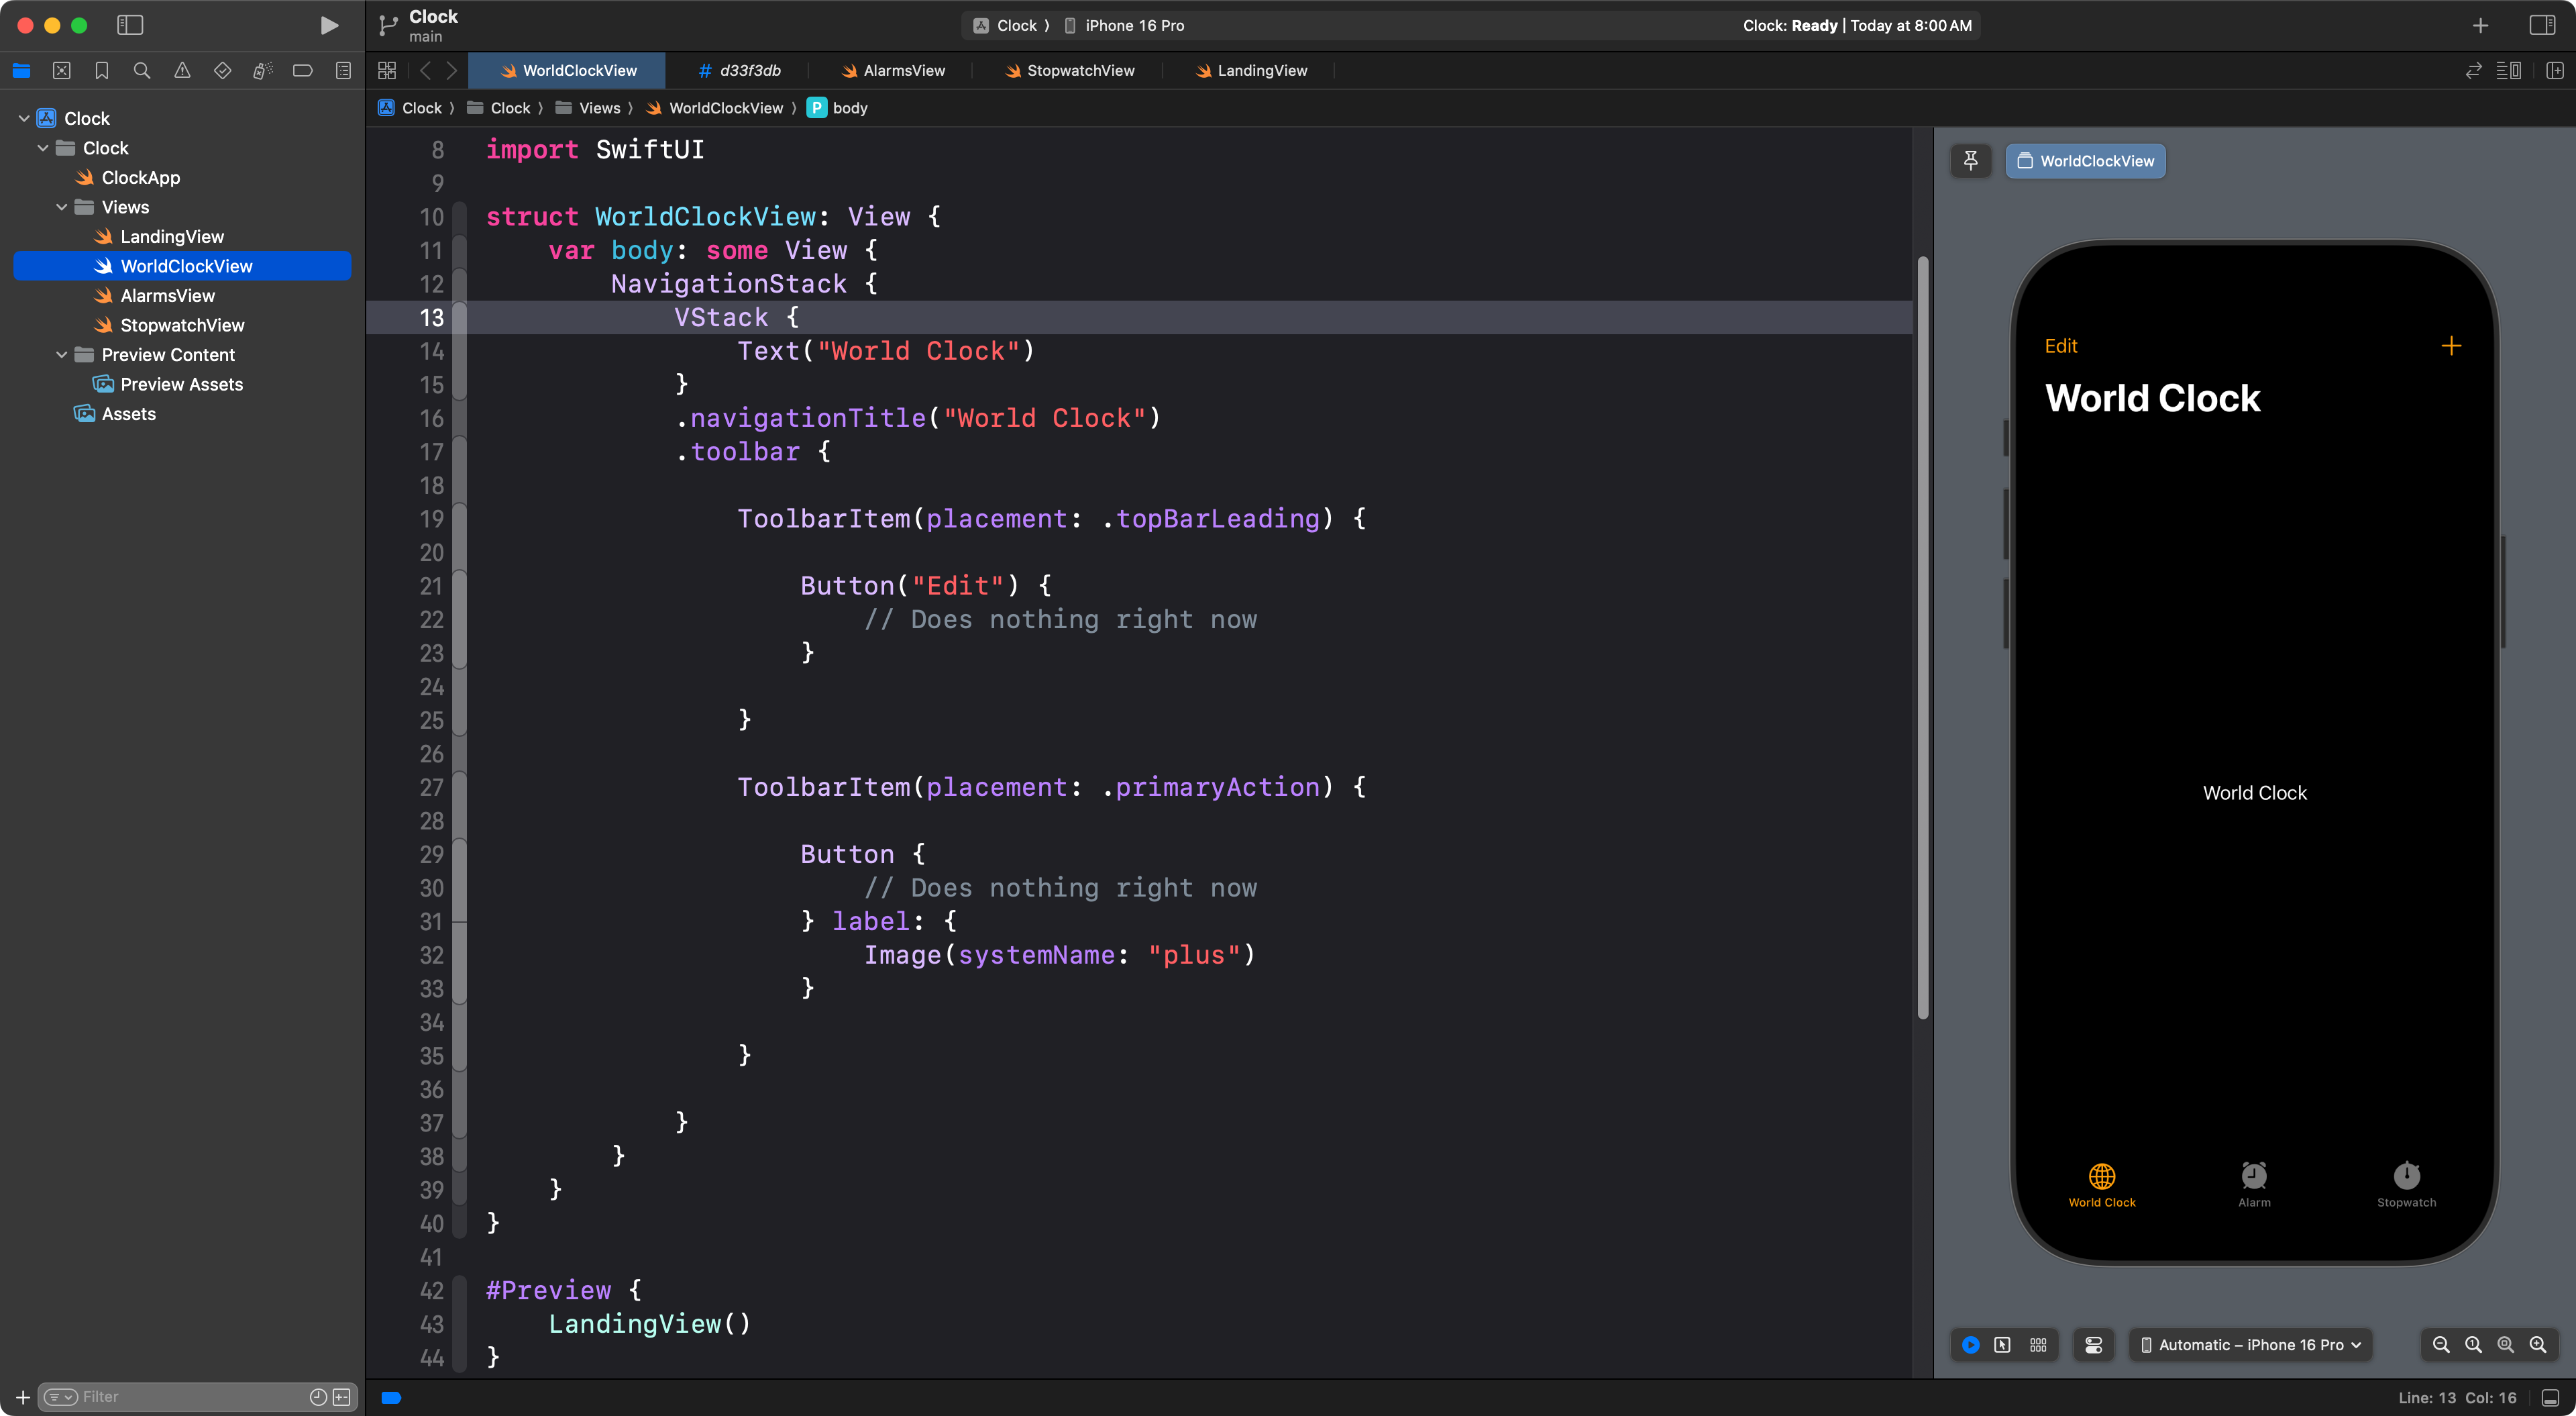Toggle the right inspector panel
2576x1416 pixels.
click(2542, 25)
